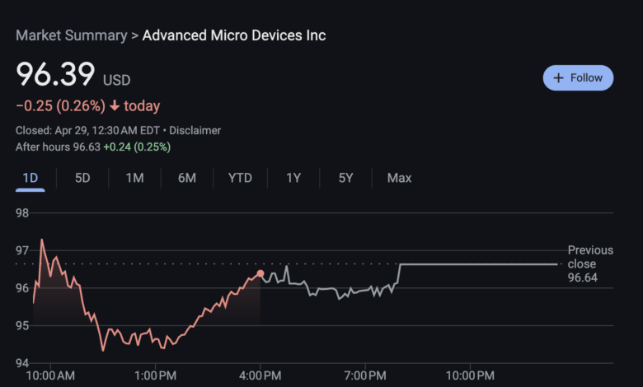The width and height of the screenshot is (643, 387).
Task: Click the After hours 96.63 text
Action: 58,147
